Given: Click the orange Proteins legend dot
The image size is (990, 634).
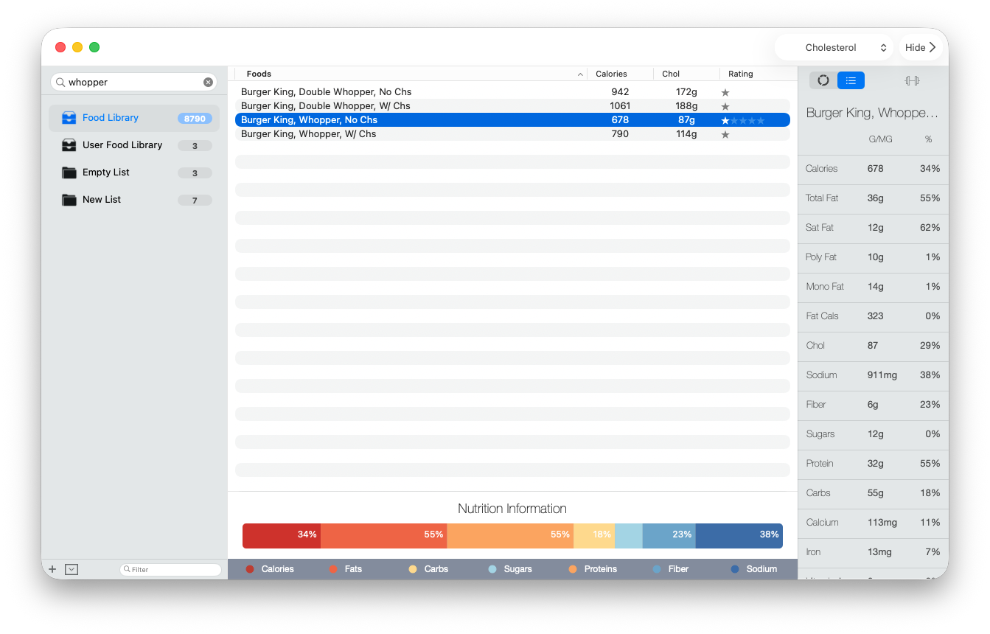Looking at the screenshot, I should [573, 569].
